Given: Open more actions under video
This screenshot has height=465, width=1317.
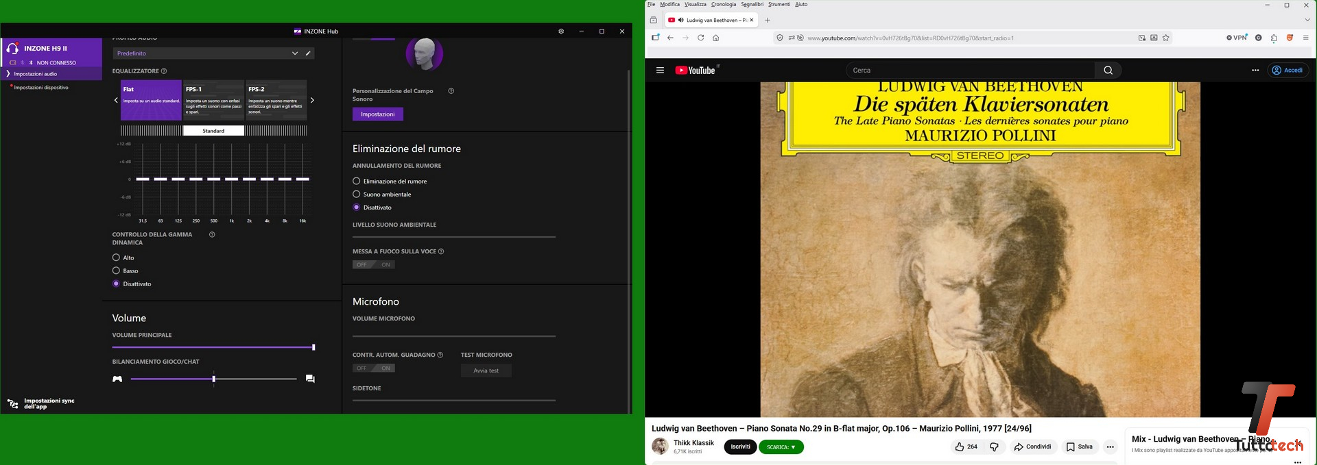Looking at the screenshot, I should click(1110, 447).
